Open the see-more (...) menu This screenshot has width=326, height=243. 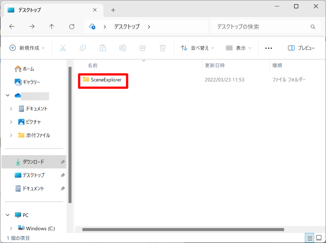(268, 48)
